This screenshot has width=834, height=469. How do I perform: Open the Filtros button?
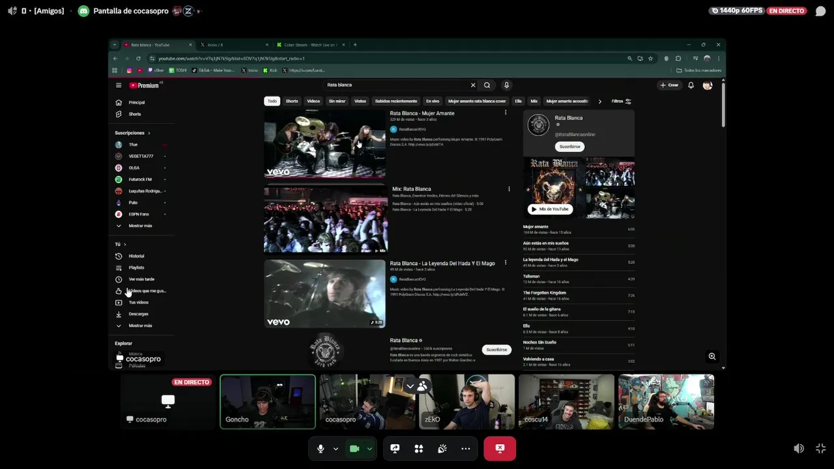[x=621, y=101]
